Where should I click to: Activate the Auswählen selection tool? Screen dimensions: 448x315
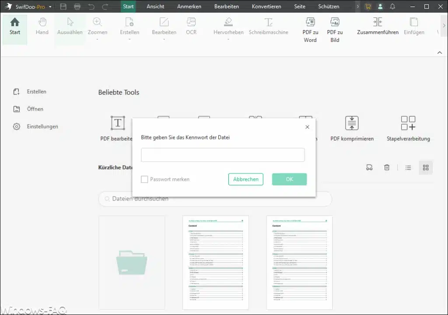coord(70,27)
